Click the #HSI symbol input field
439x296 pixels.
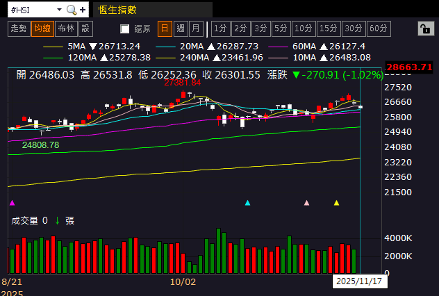31,10
